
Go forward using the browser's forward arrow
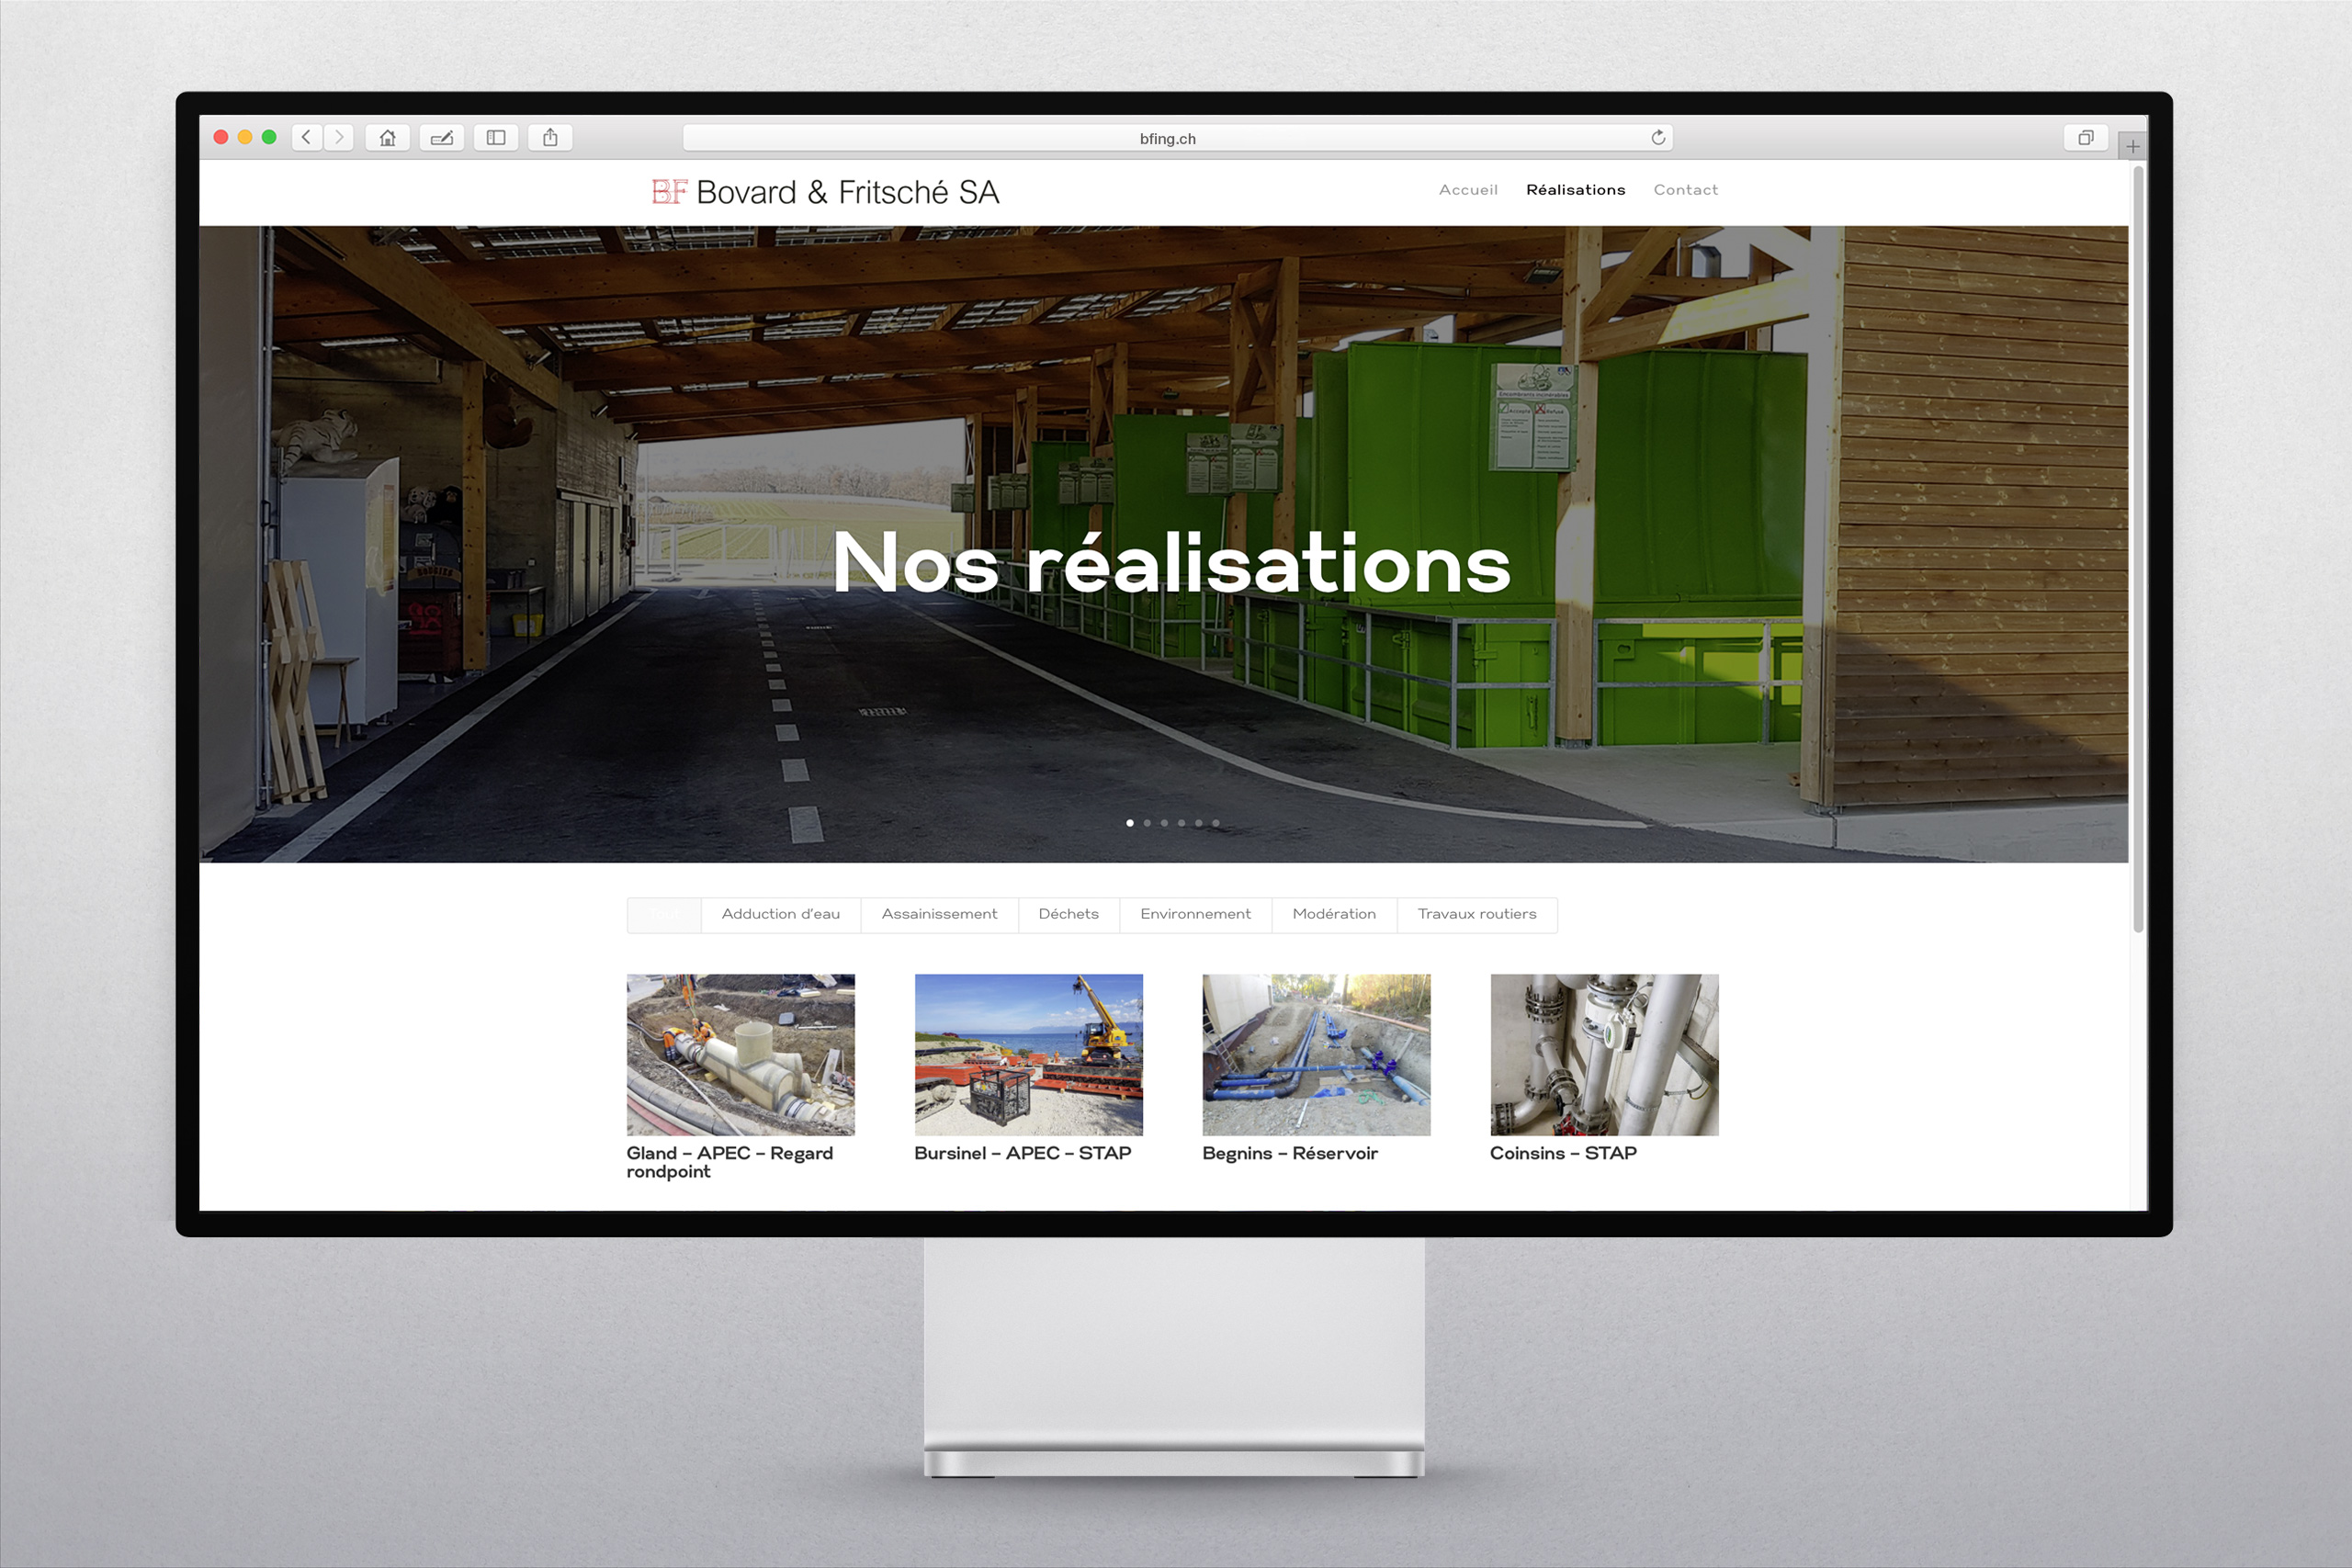(x=339, y=138)
